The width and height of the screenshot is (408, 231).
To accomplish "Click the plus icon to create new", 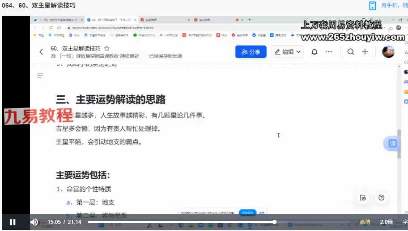I will [365, 52].
